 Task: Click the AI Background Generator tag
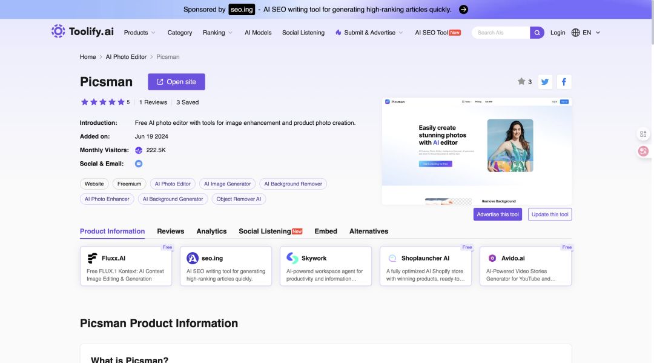pos(173,199)
